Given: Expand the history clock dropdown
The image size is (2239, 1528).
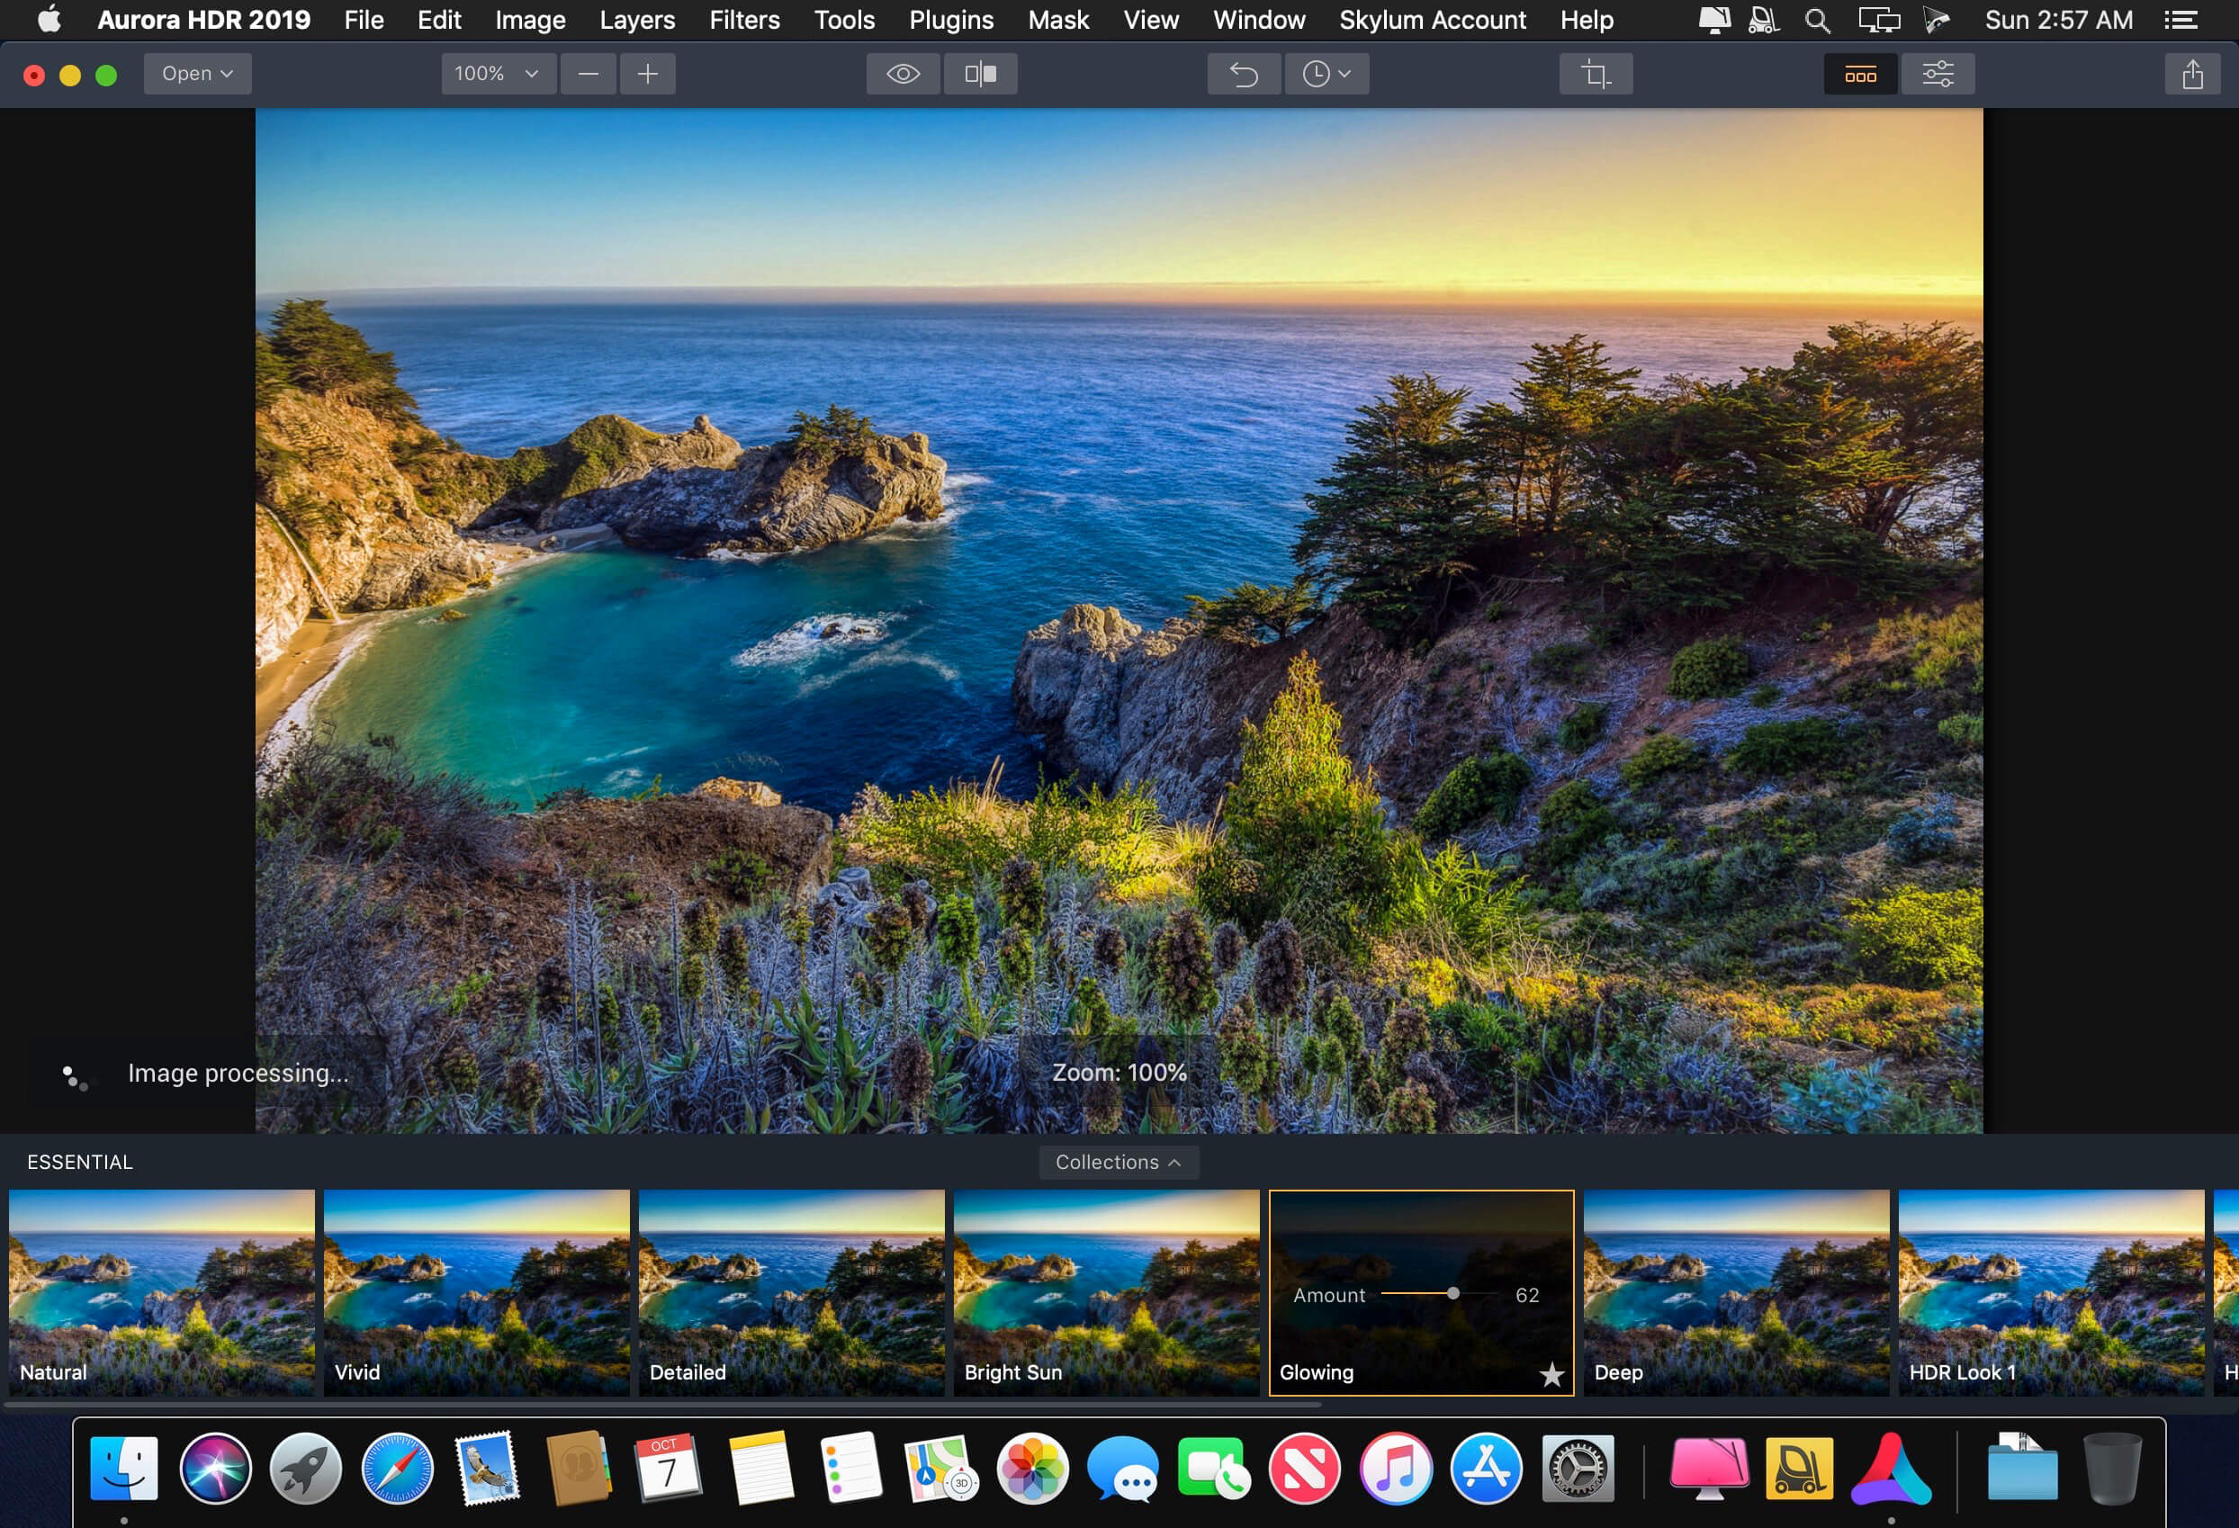Looking at the screenshot, I should tap(1326, 74).
